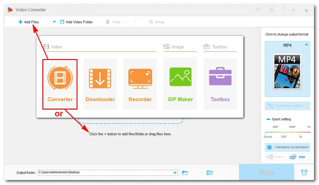The height and width of the screenshot is (185, 319).
Task: Launch the Downloader module
Action: click(x=100, y=84)
